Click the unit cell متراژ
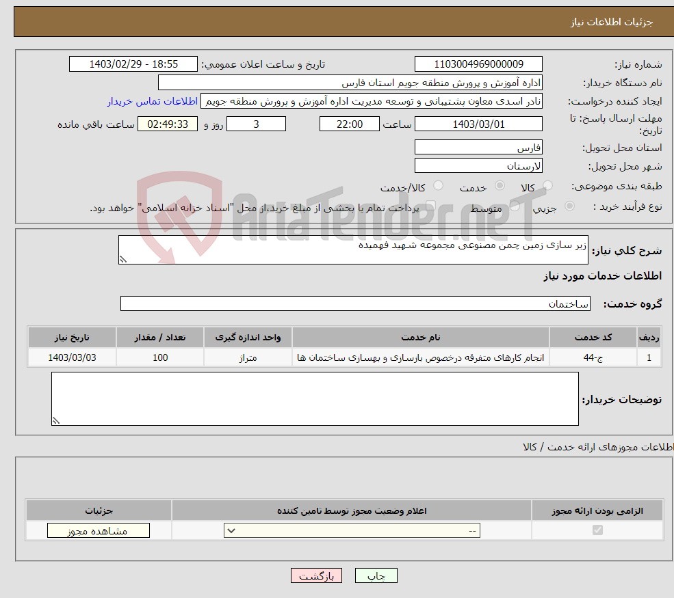 pos(248,357)
